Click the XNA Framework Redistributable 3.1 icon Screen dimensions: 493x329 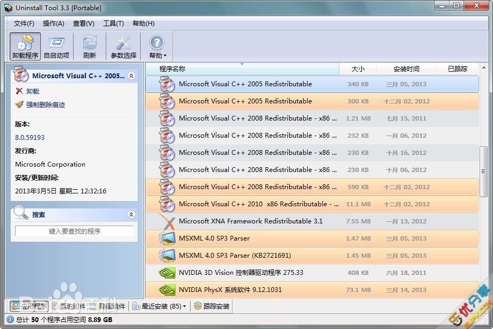coord(167,221)
